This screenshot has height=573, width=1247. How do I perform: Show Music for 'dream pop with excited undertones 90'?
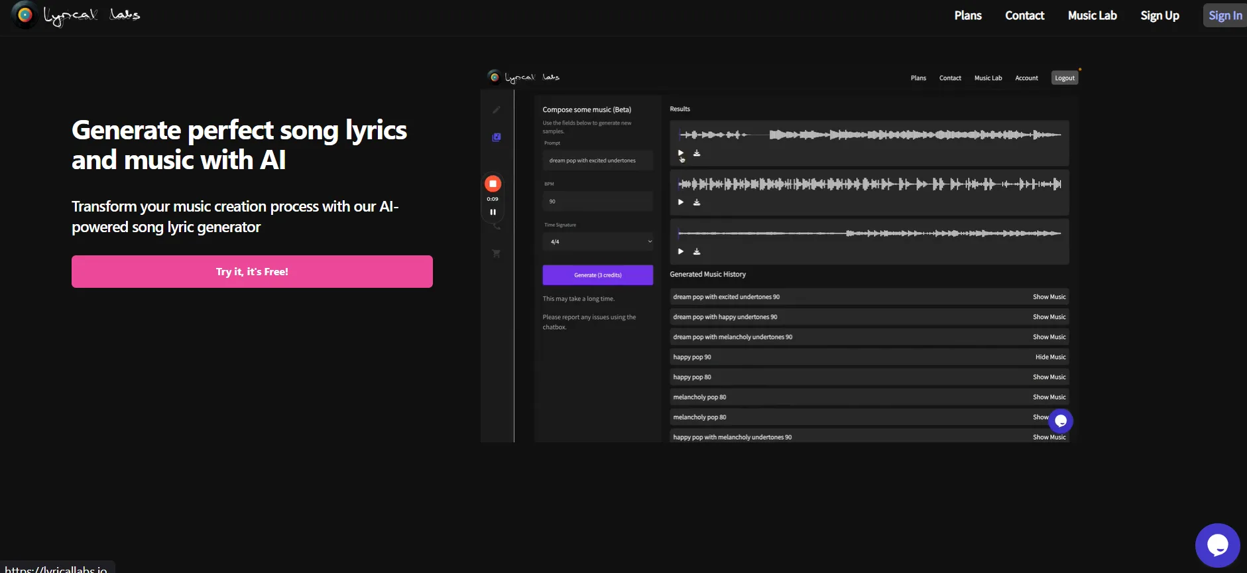click(1049, 297)
